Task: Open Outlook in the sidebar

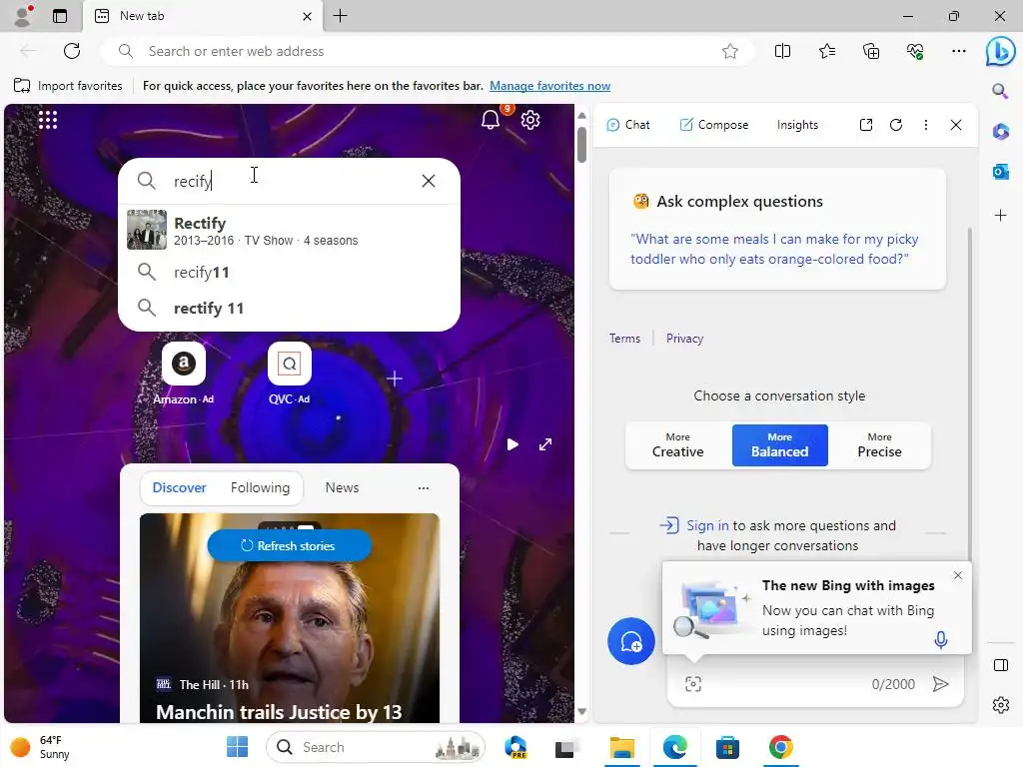Action: (x=1000, y=172)
